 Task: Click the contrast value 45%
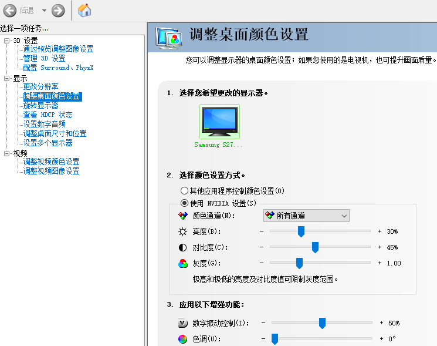click(392, 247)
